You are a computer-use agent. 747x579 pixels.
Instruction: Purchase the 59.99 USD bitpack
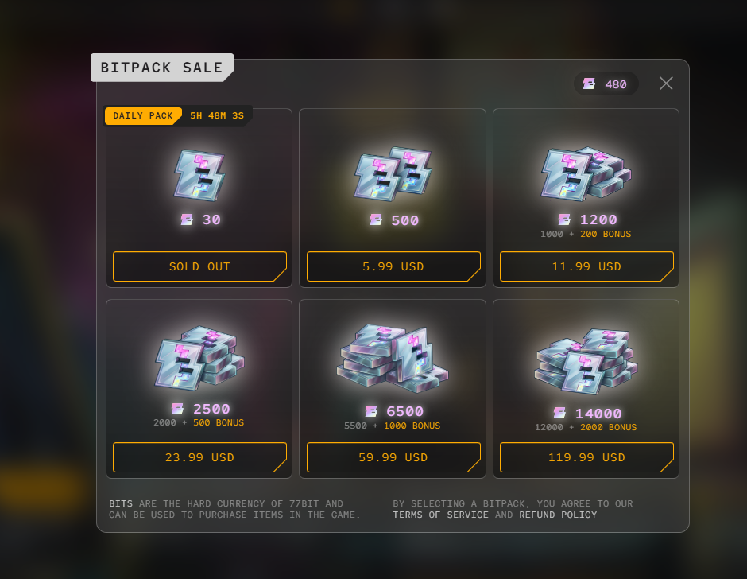point(393,457)
